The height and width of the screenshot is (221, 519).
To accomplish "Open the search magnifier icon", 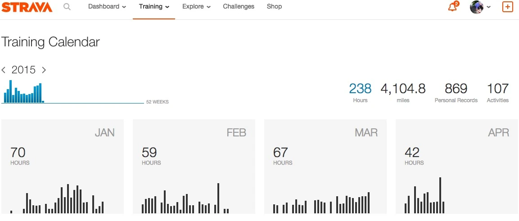I will tap(67, 7).
